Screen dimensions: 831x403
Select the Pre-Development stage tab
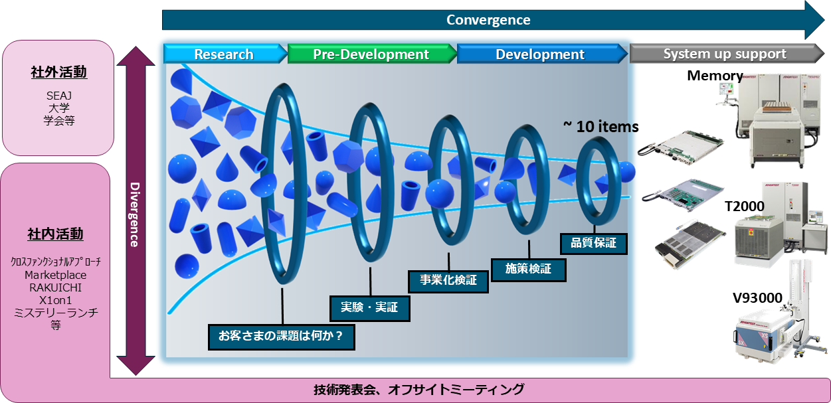click(371, 54)
